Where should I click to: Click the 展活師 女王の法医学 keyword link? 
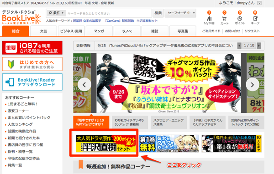87,21
